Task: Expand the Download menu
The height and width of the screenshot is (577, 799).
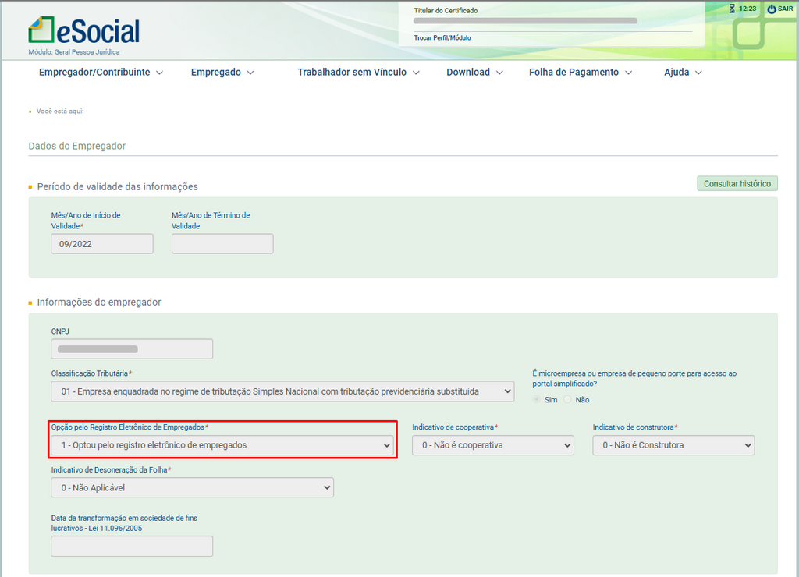Action: coord(474,73)
